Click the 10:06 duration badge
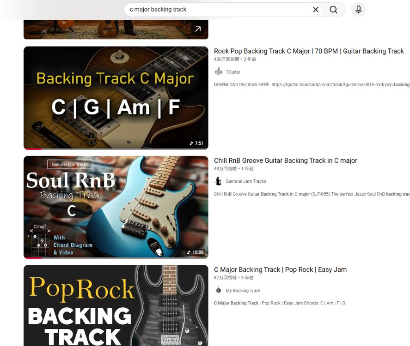Viewport: 410px width, 346px height. (x=195, y=252)
